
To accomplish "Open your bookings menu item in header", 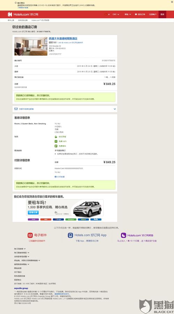I will click(x=140, y=14).
